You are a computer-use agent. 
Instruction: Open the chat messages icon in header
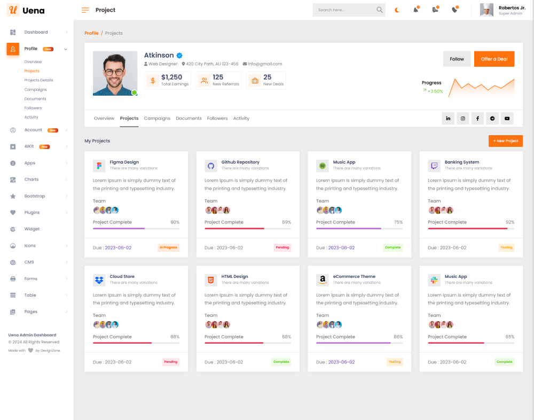pos(435,10)
